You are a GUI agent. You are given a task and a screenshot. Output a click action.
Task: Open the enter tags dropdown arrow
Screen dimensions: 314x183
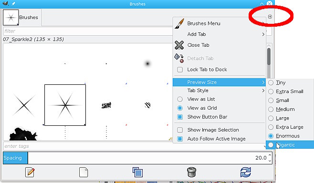point(265,146)
